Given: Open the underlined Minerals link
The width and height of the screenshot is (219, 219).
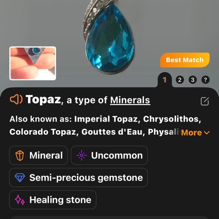Looking at the screenshot, I should (x=130, y=100).
